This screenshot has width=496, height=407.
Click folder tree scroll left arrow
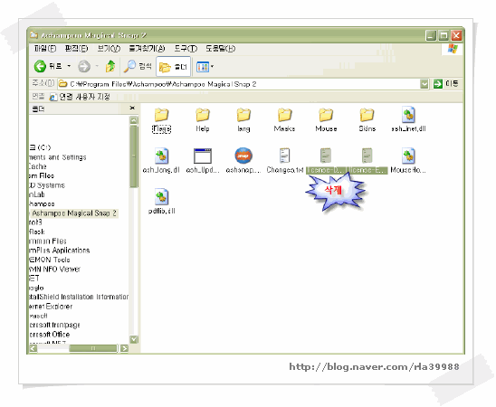point(33,348)
